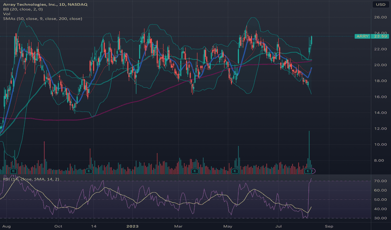Image resolution: width=391 pixels, height=230 pixels.
Task: Select the Vol indicator legend
Action: click(x=7, y=14)
